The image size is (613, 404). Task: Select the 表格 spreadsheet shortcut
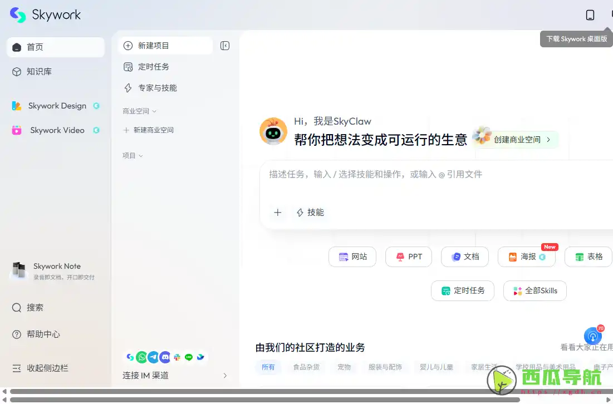[589, 257]
